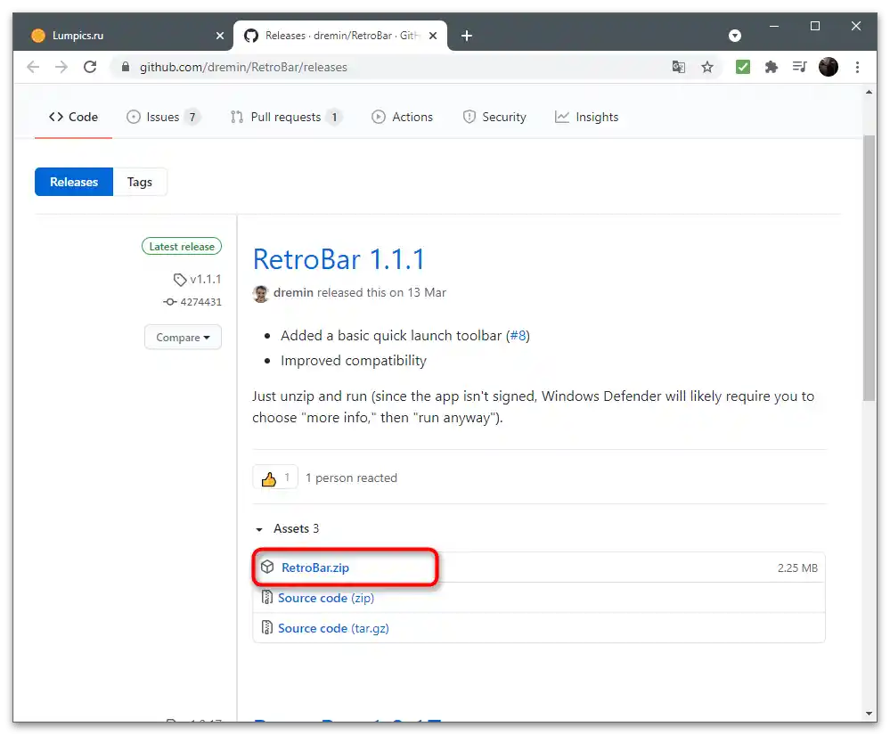The width and height of the screenshot is (890, 735).
Task: Close the RetroBar Releases tab
Action: click(432, 36)
